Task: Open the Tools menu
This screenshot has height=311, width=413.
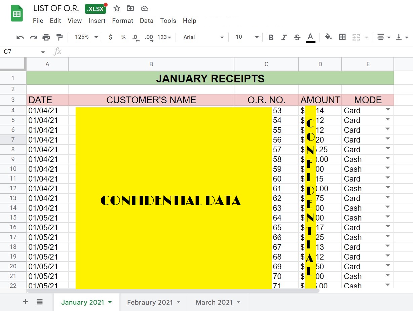Action: point(168,21)
